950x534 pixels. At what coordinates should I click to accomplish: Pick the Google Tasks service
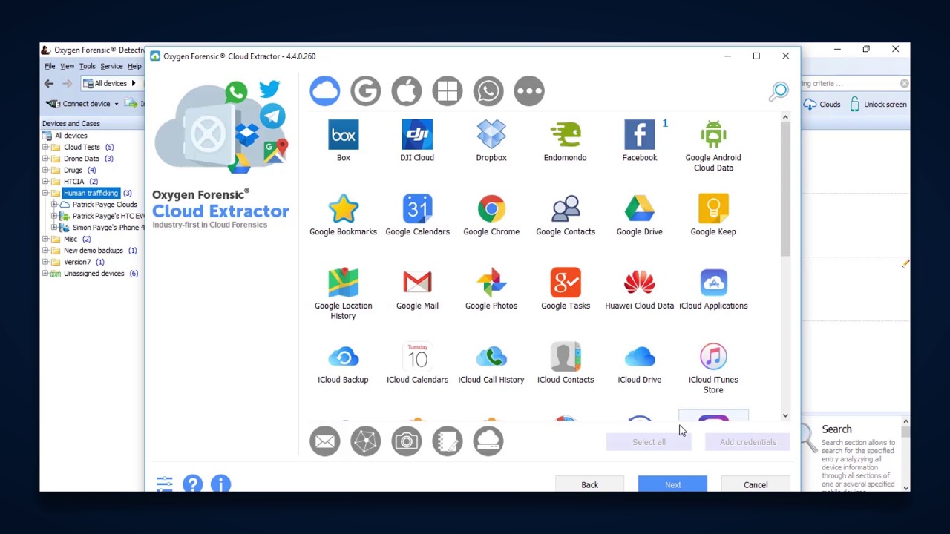[566, 283]
